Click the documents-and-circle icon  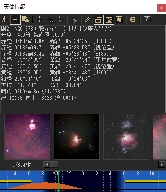pyautogui.click(x=25, y=19)
